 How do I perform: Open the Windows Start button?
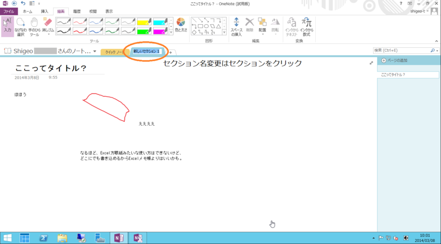(x=8, y=238)
